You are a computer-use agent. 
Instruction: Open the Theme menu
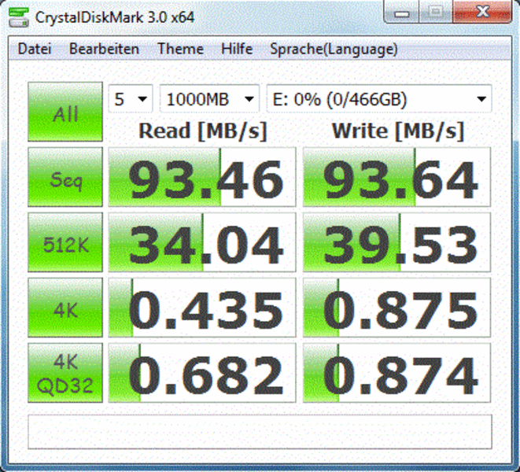click(x=180, y=49)
